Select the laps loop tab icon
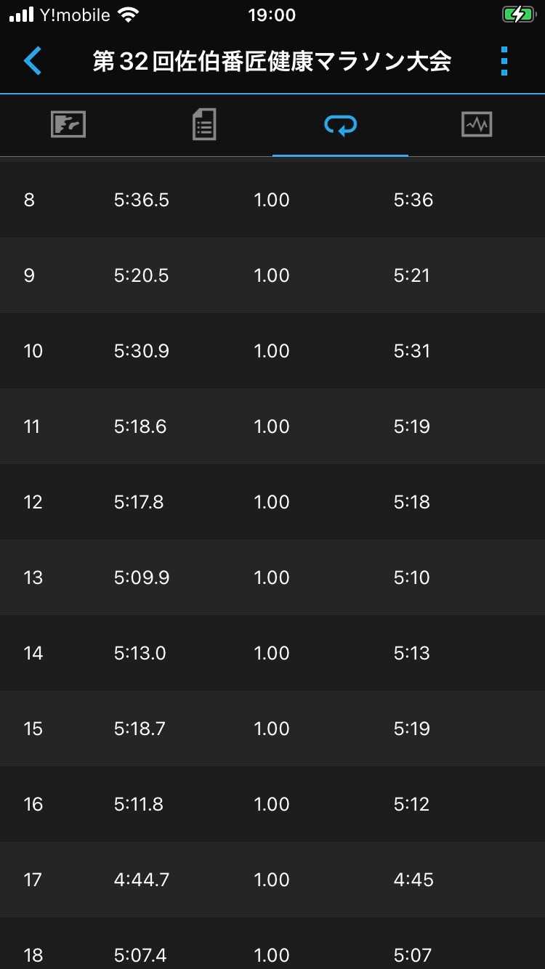 340,125
